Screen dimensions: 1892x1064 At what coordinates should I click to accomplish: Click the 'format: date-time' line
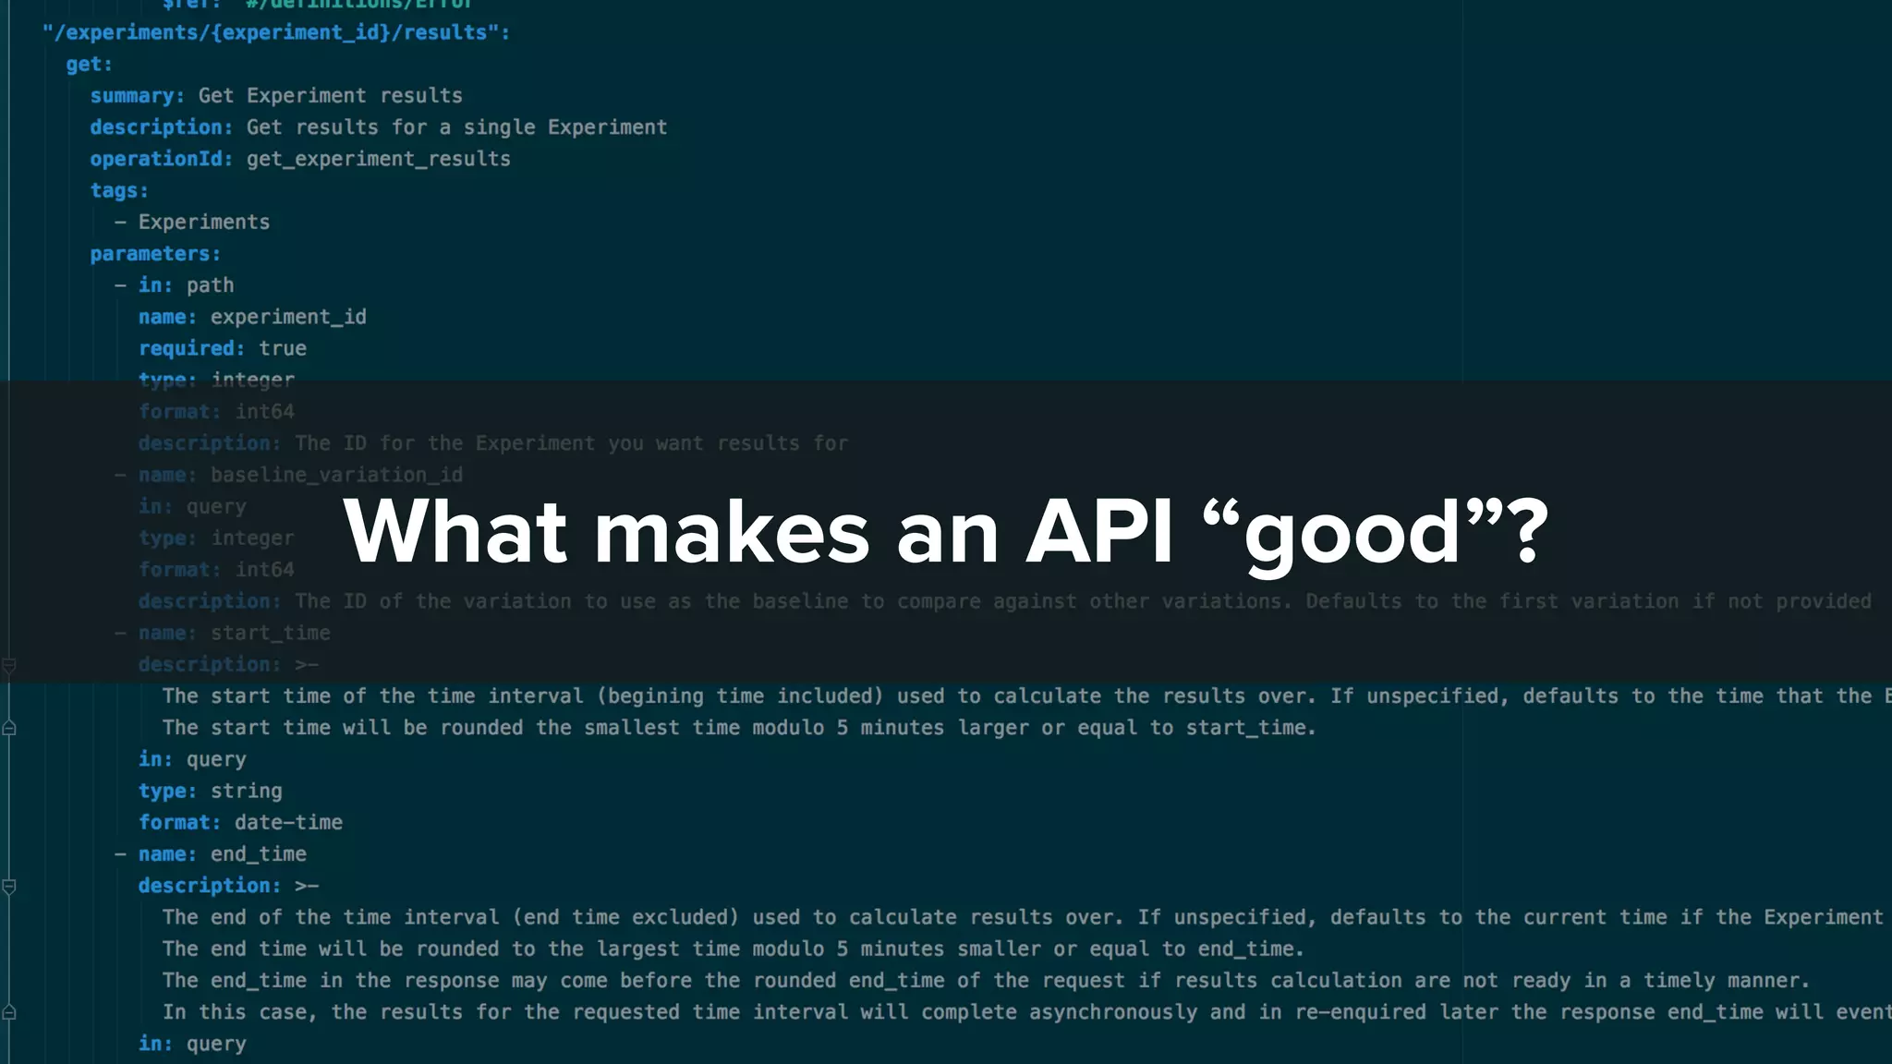(x=240, y=822)
